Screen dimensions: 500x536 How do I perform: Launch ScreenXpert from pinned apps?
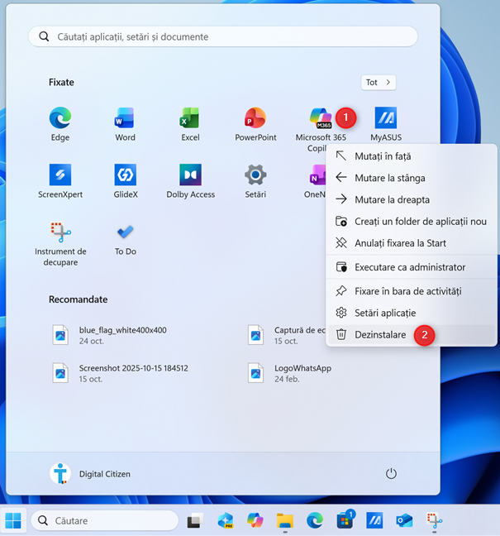(x=60, y=181)
